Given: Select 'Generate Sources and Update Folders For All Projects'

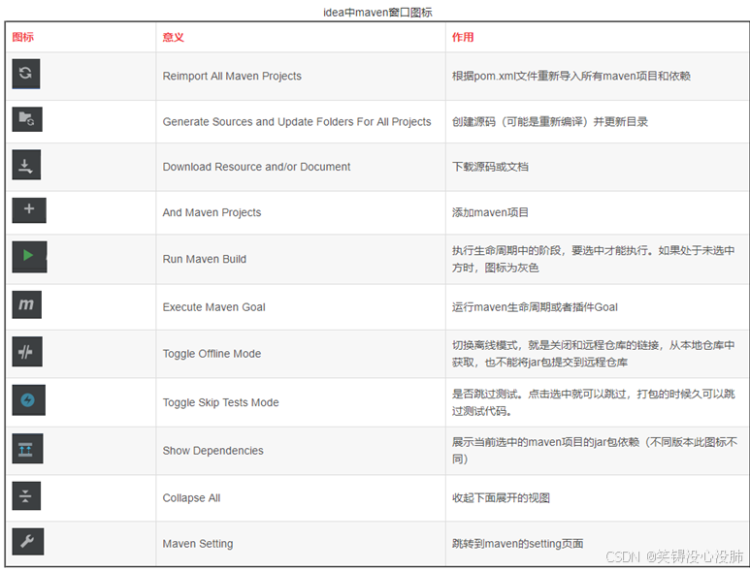Looking at the screenshot, I should (x=297, y=122).
